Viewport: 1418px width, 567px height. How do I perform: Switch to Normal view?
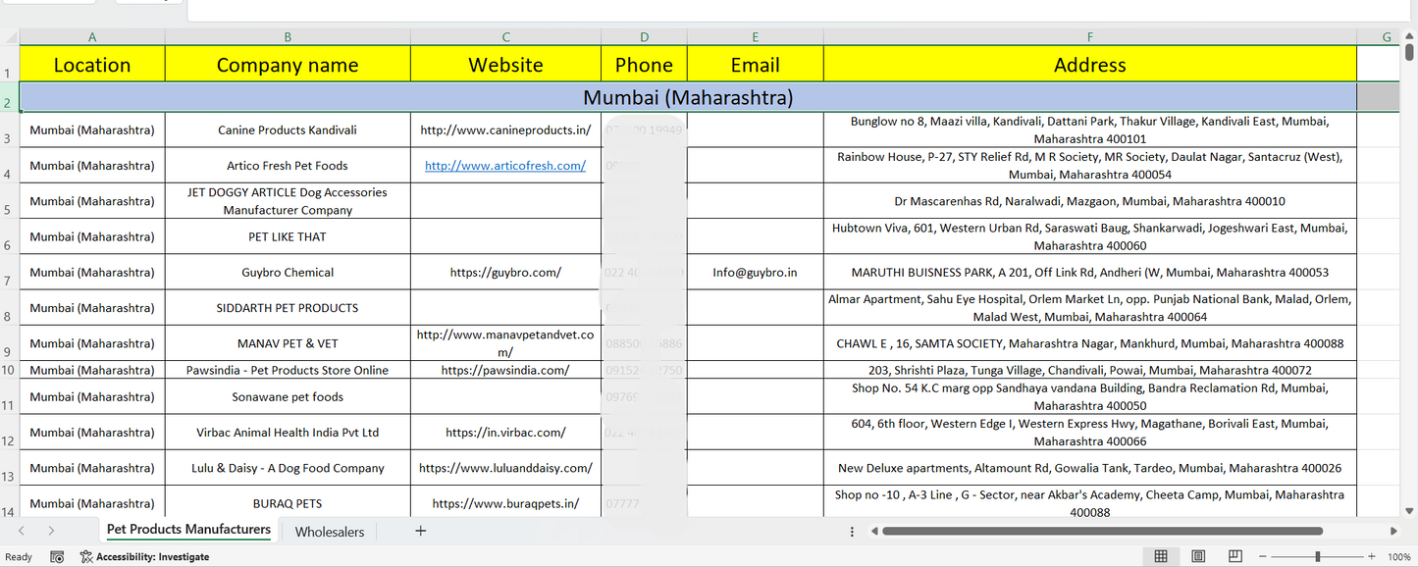[1161, 556]
